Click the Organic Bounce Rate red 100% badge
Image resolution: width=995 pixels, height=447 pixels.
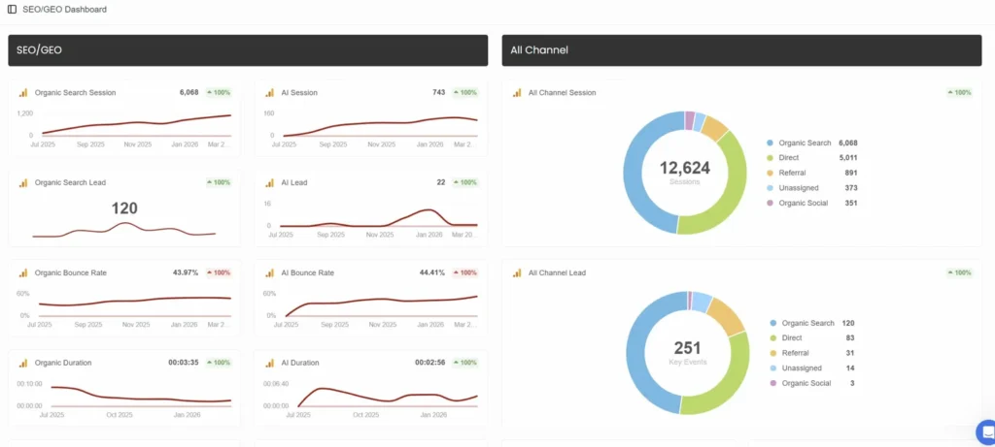coord(219,272)
